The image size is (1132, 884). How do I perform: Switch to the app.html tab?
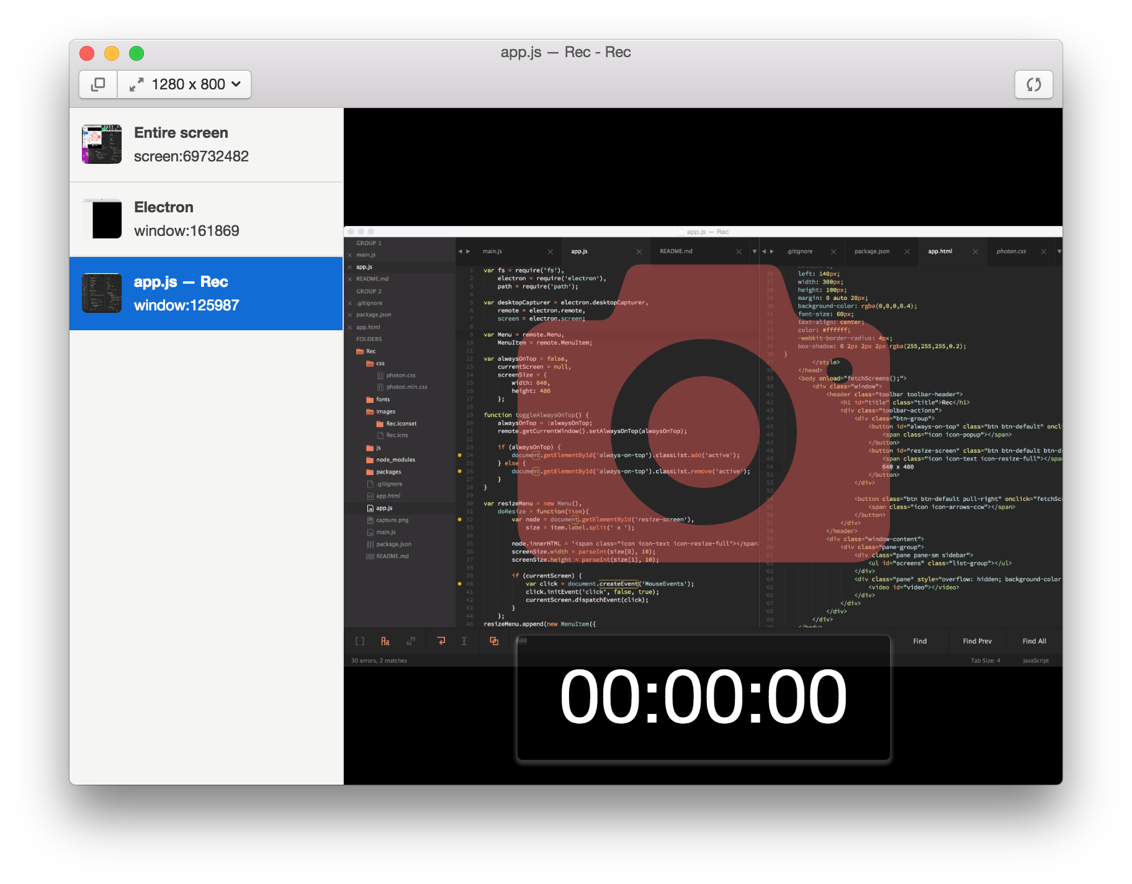pos(940,251)
